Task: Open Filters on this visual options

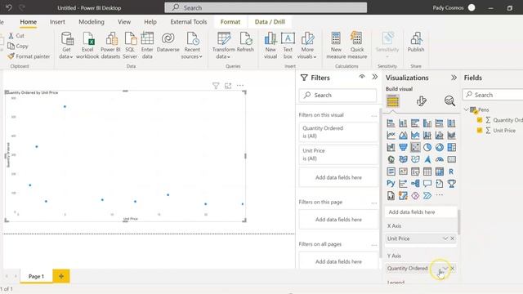Action: (x=374, y=116)
